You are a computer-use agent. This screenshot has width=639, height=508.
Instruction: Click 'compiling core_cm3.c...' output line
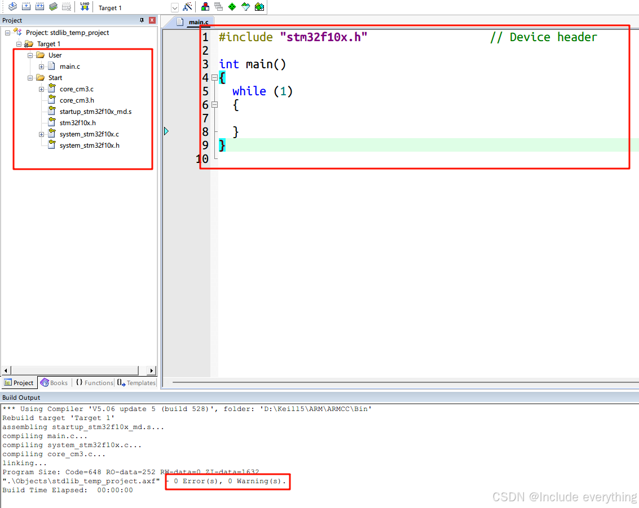pyautogui.click(x=54, y=454)
